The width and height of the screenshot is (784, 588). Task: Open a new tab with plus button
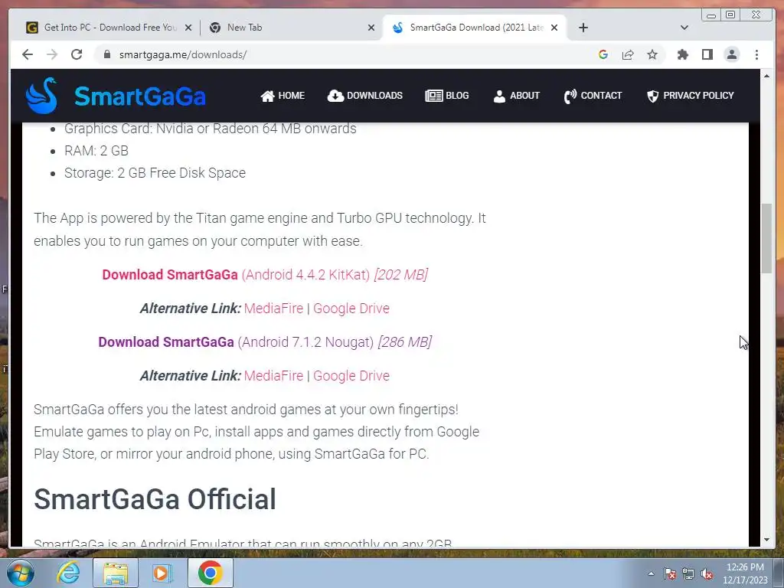[x=583, y=28]
